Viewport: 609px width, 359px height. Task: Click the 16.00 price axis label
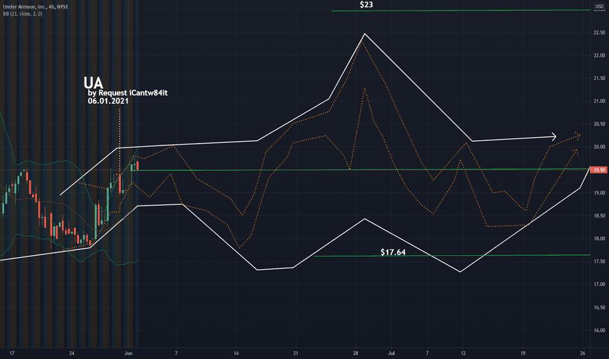tap(599, 330)
